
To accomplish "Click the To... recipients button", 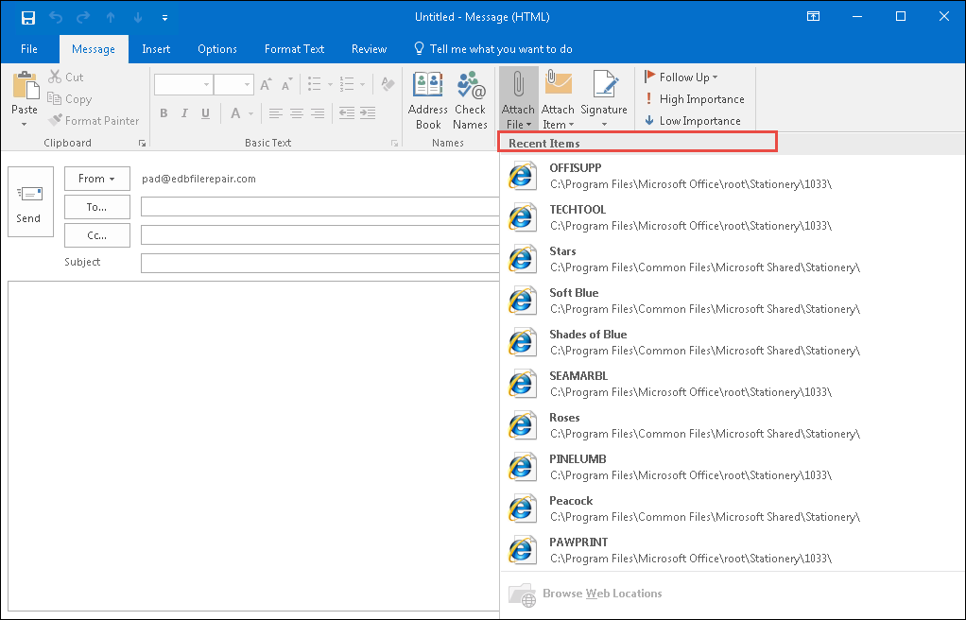I will tap(96, 207).
